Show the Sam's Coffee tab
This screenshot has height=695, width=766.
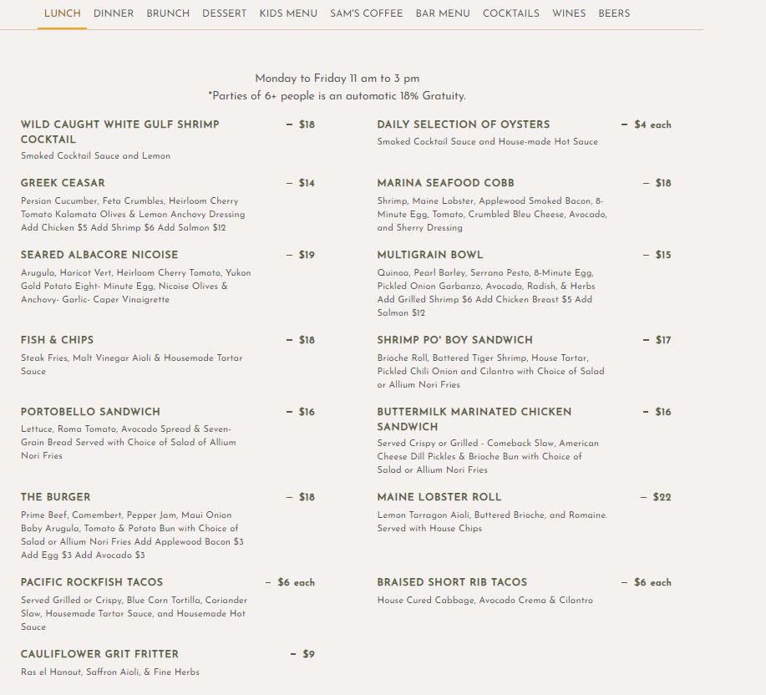point(366,13)
